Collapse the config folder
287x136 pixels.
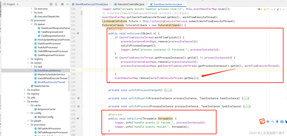[x=28, y=113]
